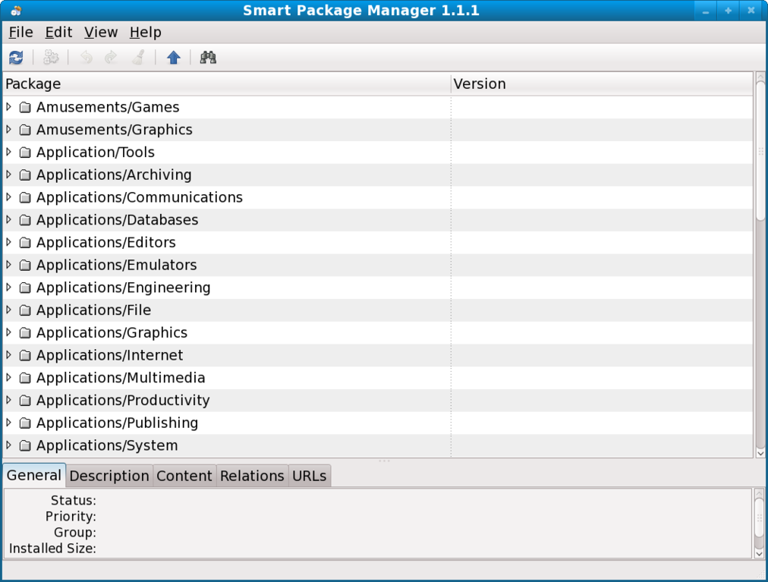
Task: Open Find with the binoculars icon
Action: (x=208, y=58)
